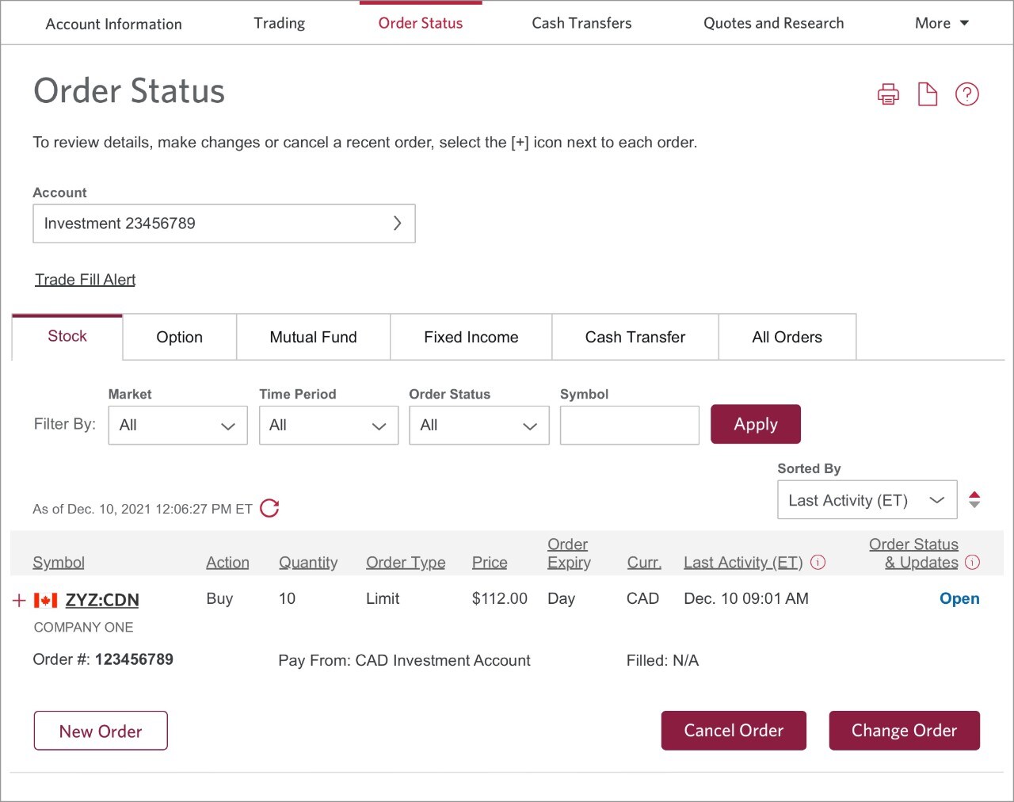
Task: Print the Order Status page
Action: coord(888,94)
